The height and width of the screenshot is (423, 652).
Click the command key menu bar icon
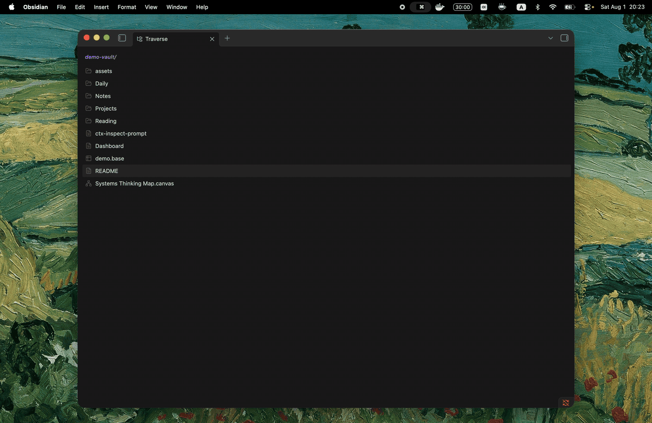[421, 7]
